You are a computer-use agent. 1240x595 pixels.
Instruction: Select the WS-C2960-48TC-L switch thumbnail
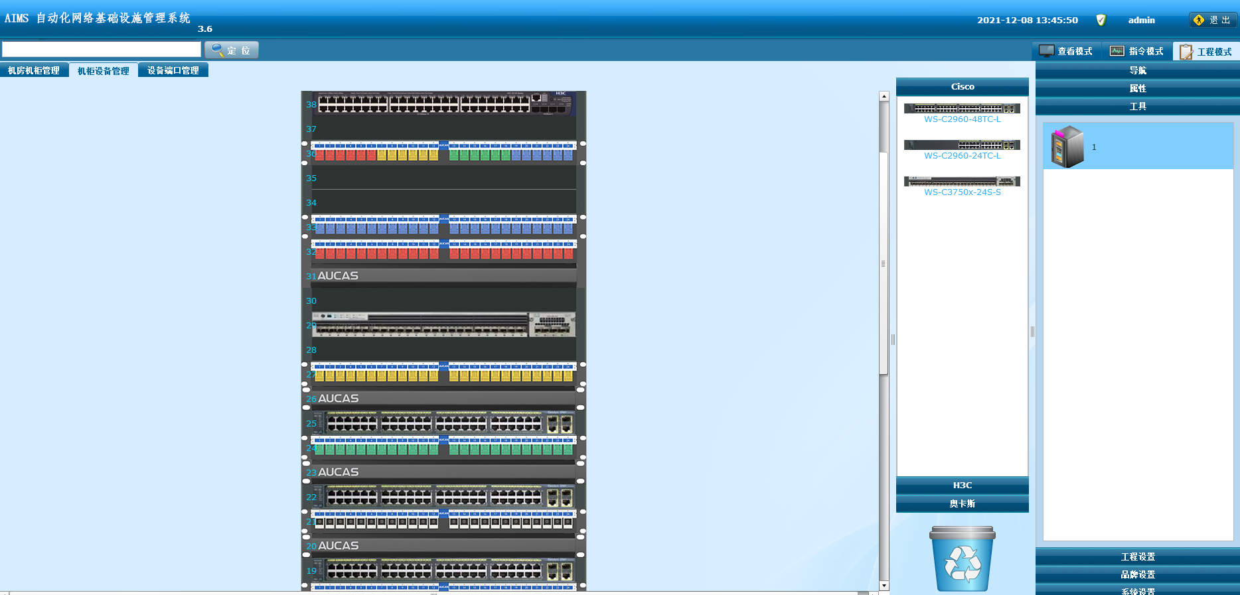tap(962, 108)
